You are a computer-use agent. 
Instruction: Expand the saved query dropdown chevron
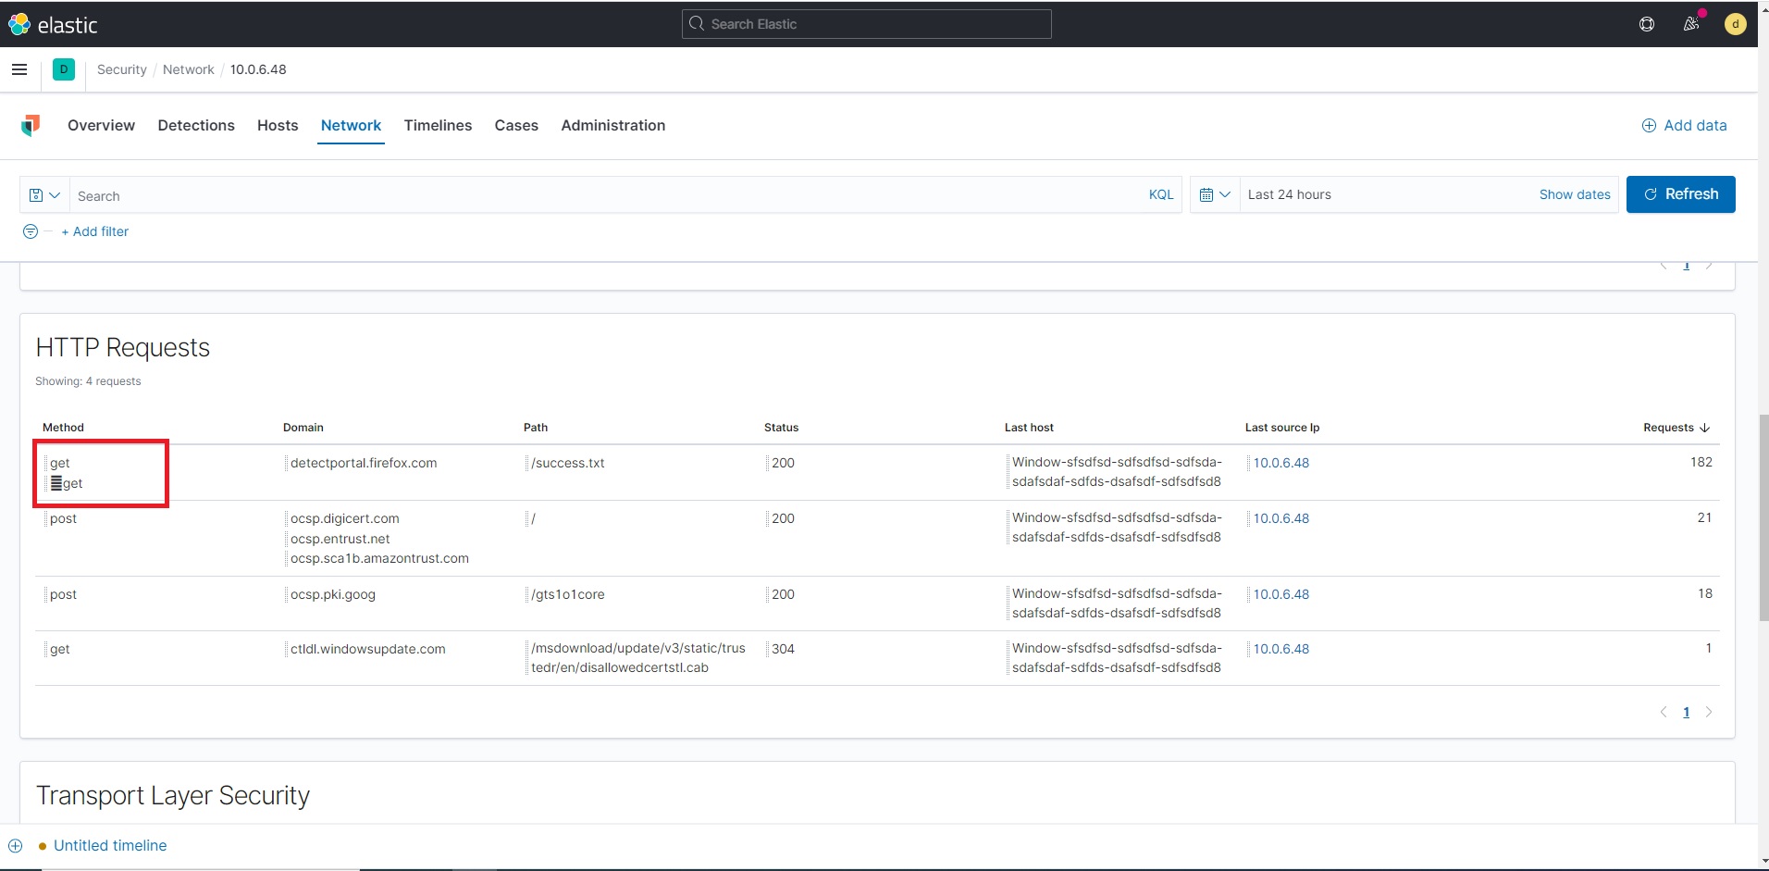(53, 195)
